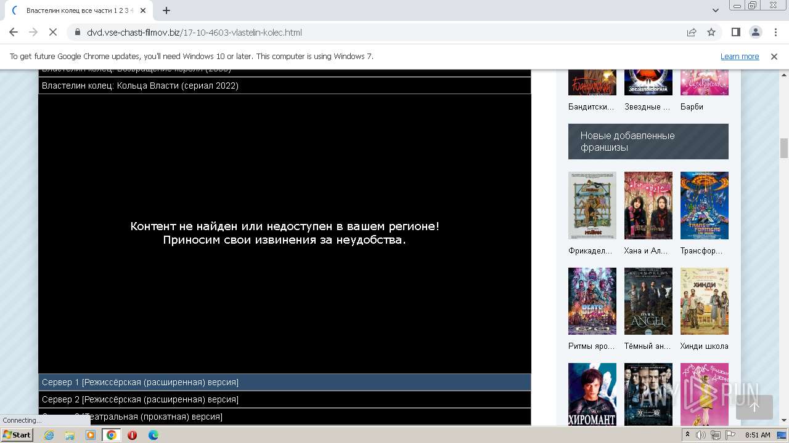Open Chrome's three-dot menu
This screenshot has width=789, height=443.
click(775, 32)
